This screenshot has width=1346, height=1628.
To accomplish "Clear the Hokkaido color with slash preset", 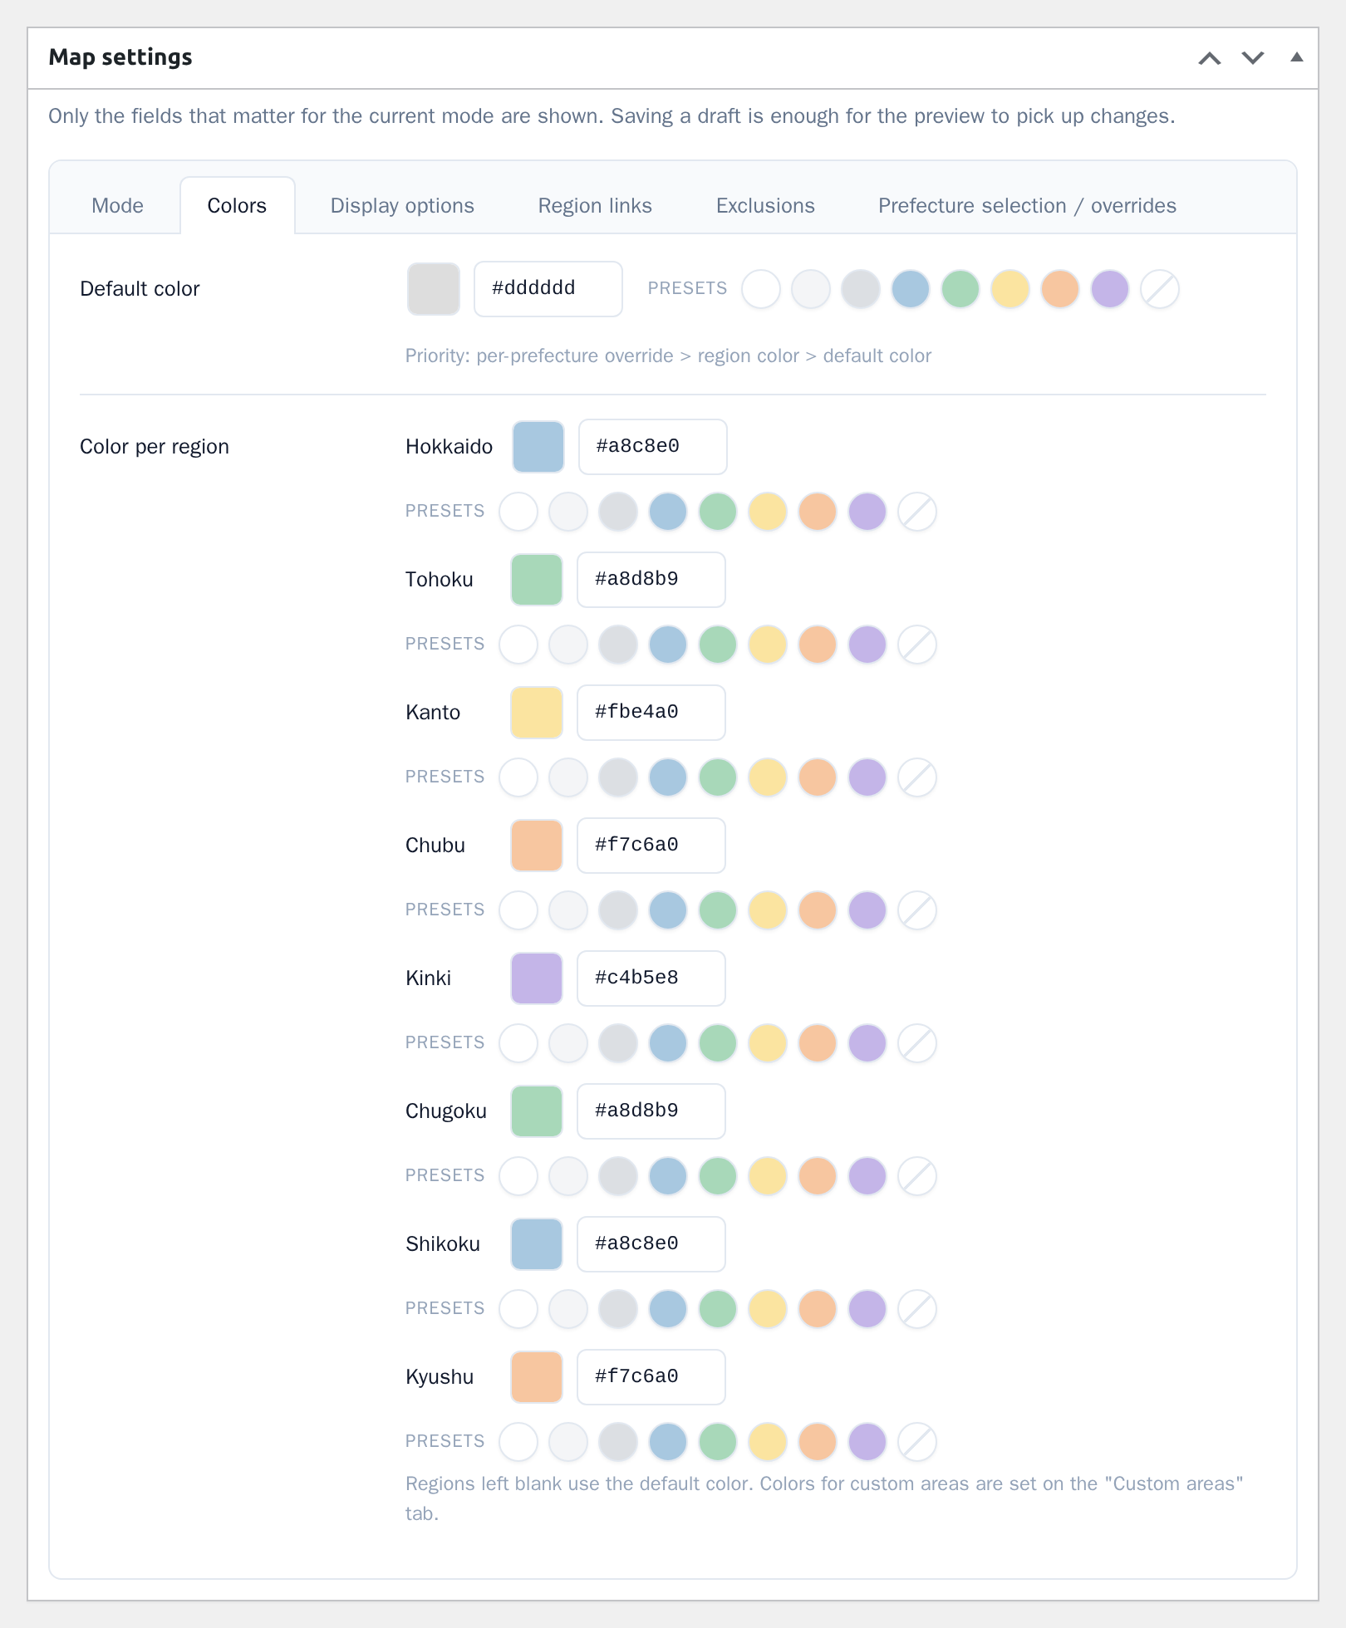I will [x=917, y=512].
